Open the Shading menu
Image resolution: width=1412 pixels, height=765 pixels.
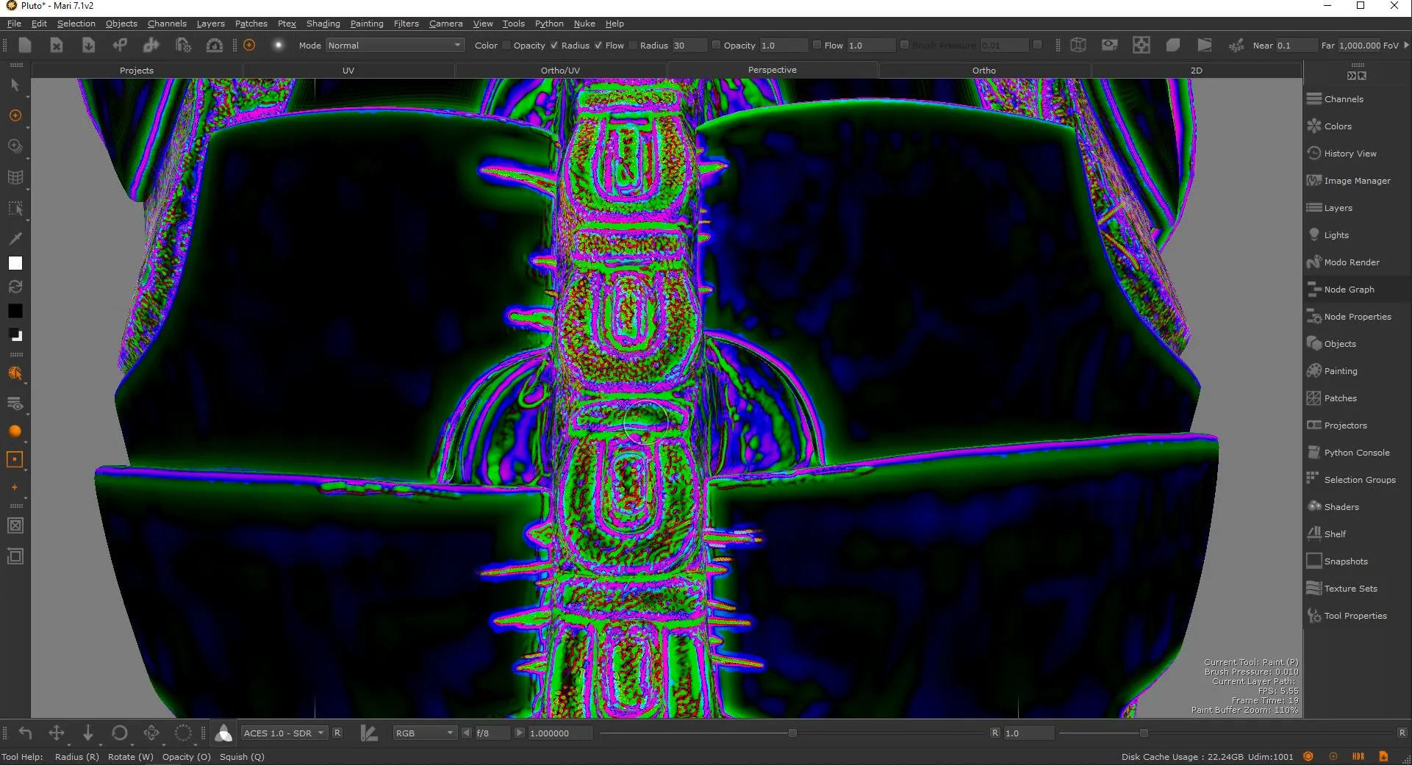pos(323,24)
